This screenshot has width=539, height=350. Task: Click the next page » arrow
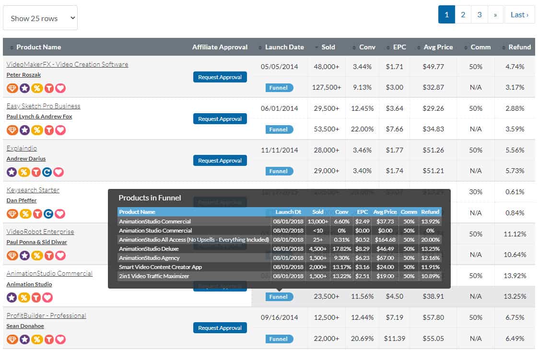pyautogui.click(x=495, y=14)
